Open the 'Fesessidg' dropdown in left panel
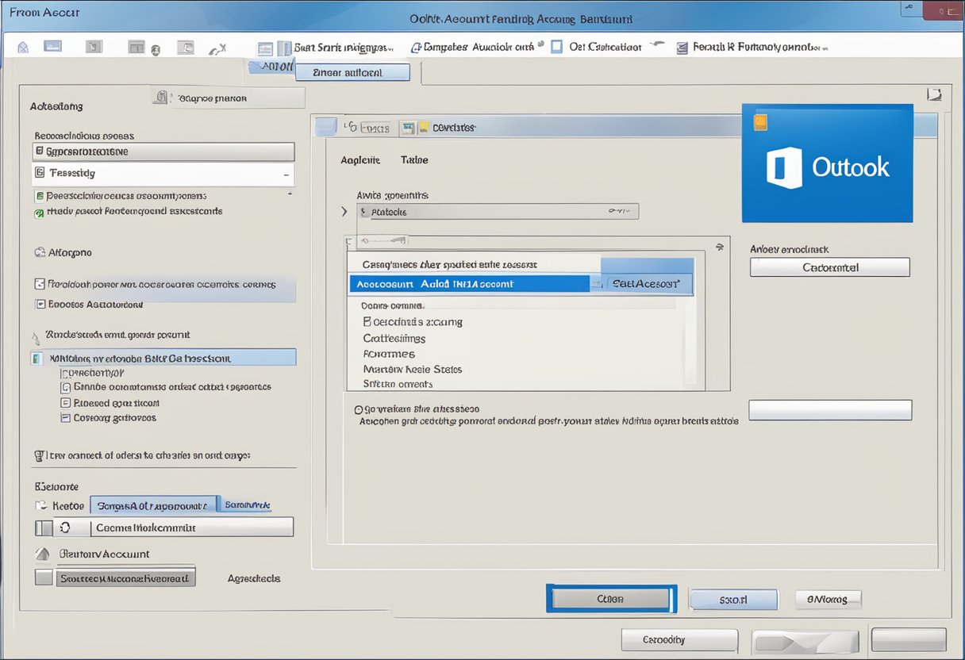The image size is (965, 660). (163, 173)
